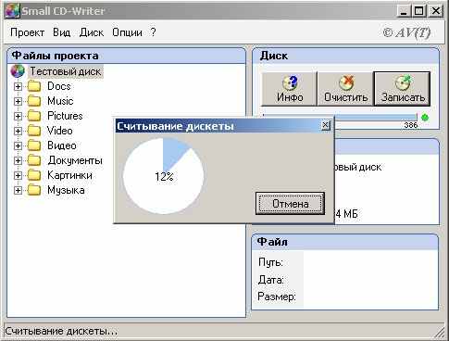Open the Проект menu
Viewport: 449px width, 341px height.
pos(27,32)
